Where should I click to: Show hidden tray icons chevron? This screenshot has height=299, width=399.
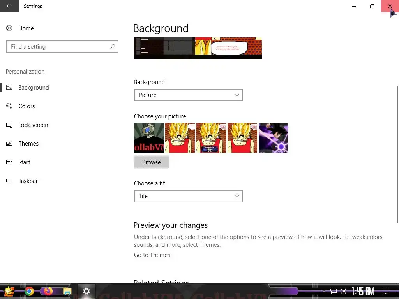tap(324, 291)
